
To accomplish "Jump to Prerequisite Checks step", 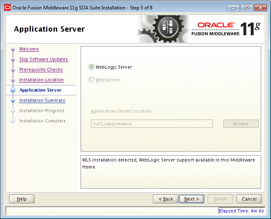I will point(41,69).
